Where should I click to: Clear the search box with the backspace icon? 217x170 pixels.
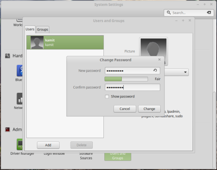pos(209,12)
